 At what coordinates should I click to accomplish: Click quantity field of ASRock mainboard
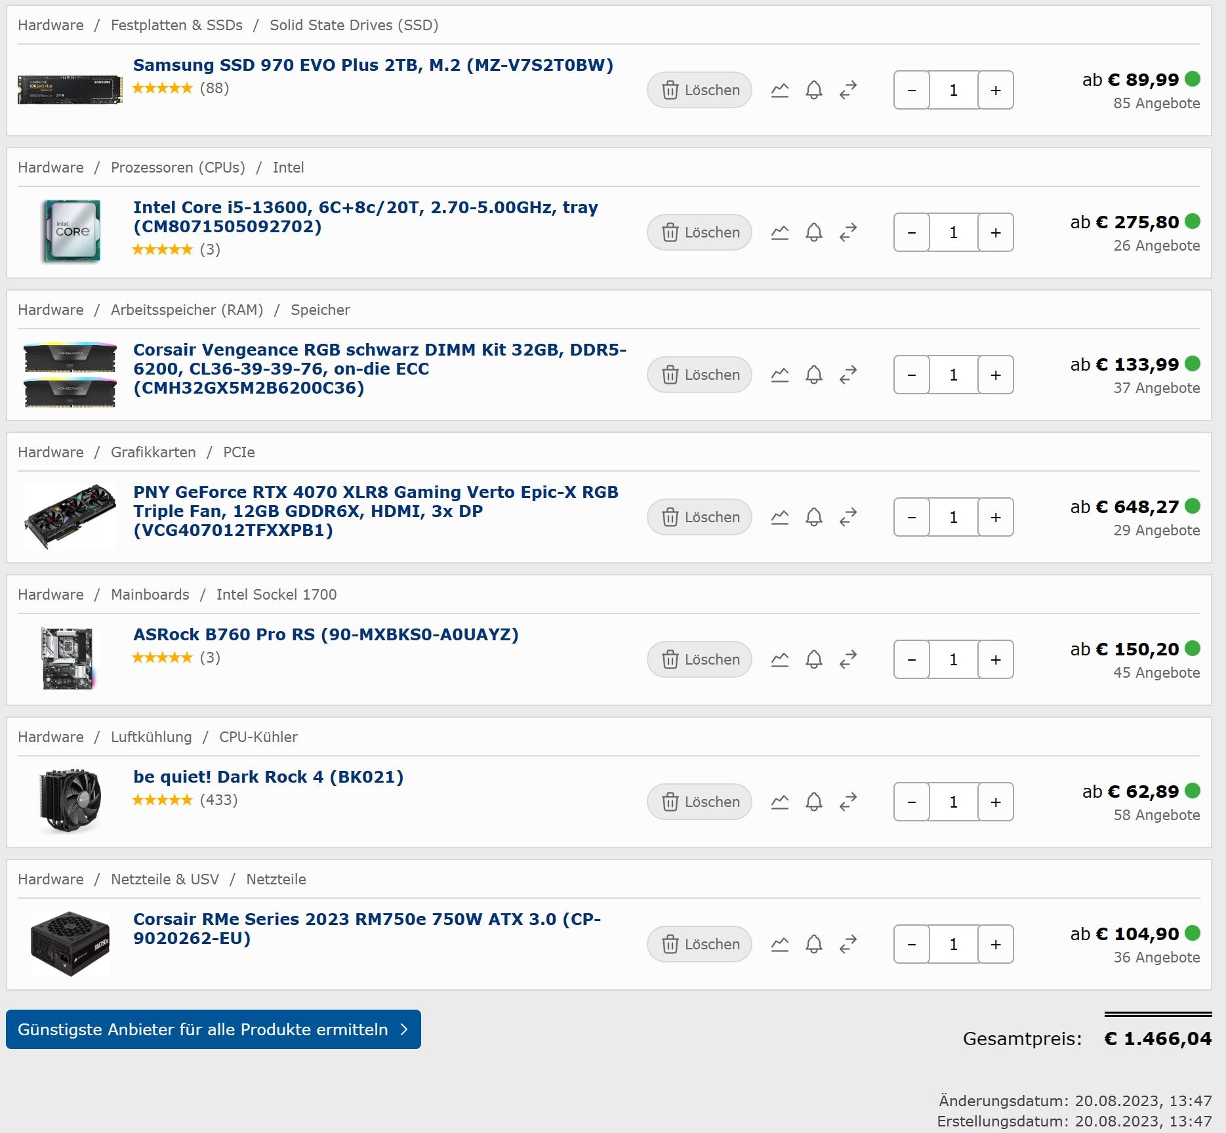[954, 659]
